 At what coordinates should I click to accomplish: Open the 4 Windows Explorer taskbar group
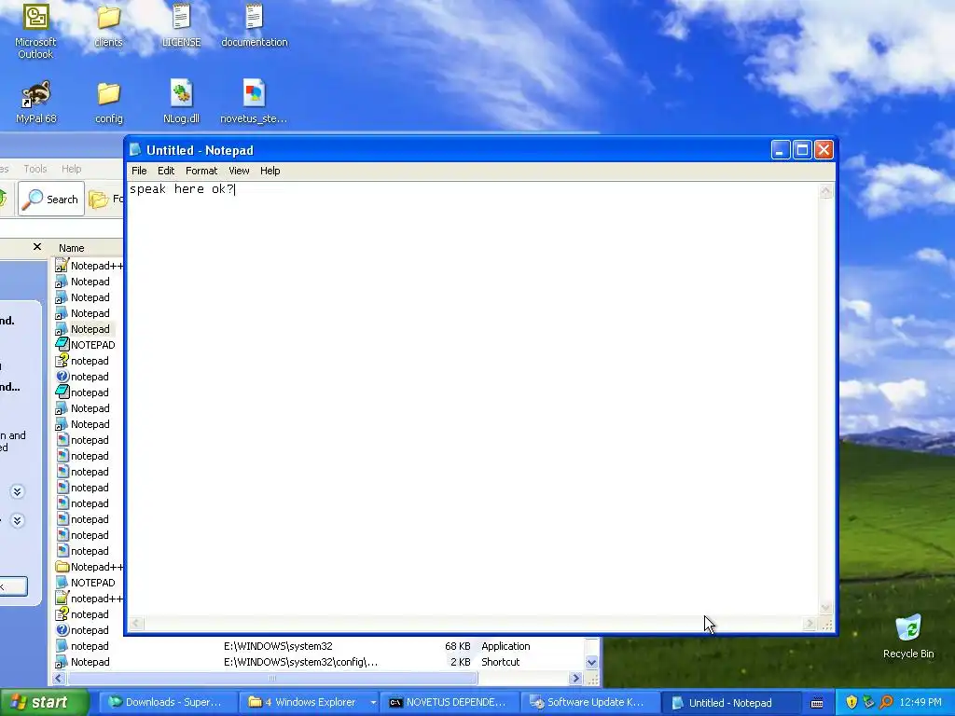pos(309,703)
